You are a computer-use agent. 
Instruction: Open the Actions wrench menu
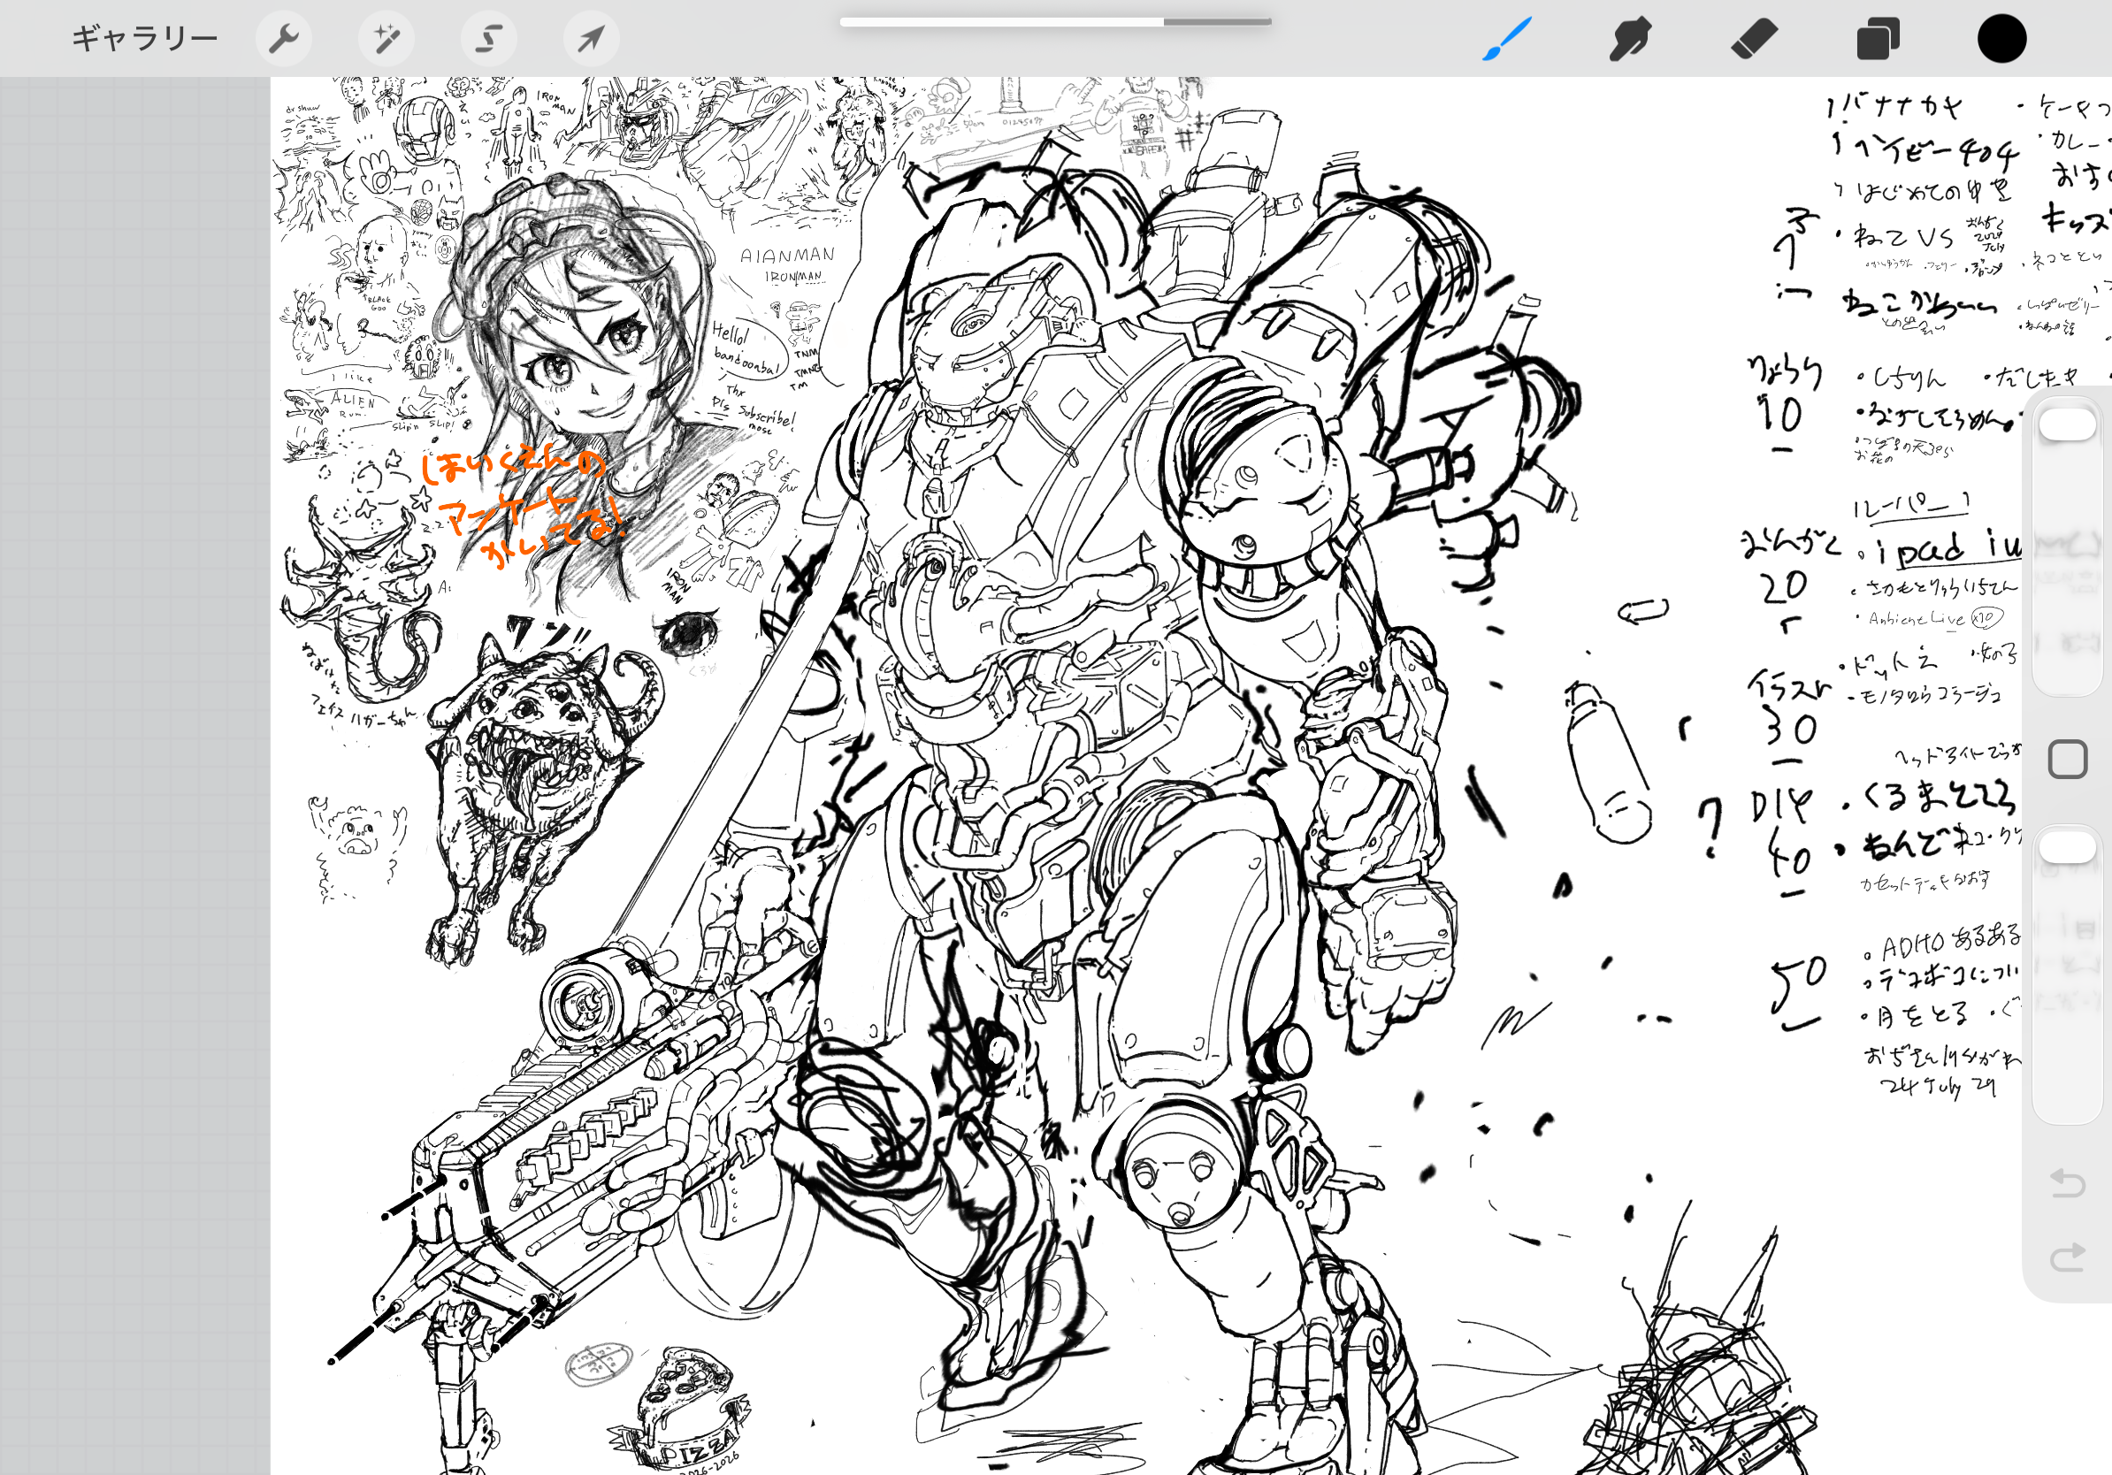point(283,39)
